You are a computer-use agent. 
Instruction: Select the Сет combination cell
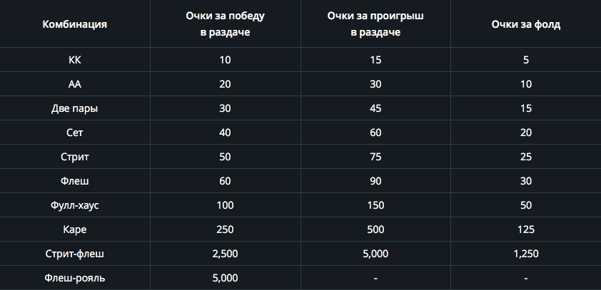[75, 133]
